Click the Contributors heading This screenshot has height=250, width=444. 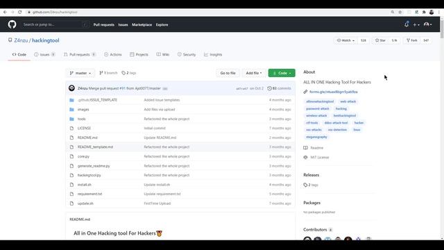[x=315, y=230]
